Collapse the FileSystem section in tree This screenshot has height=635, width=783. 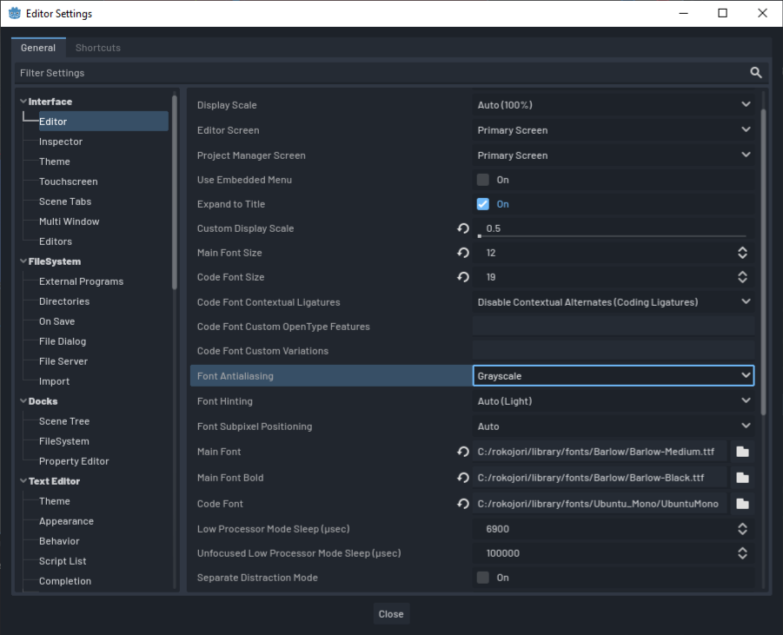coord(23,261)
